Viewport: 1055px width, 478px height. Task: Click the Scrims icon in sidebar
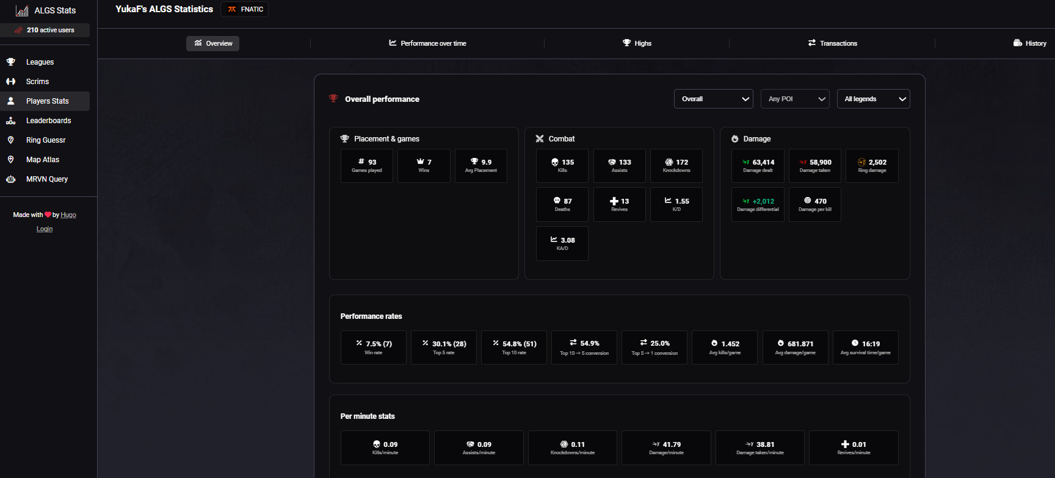coord(11,82)
